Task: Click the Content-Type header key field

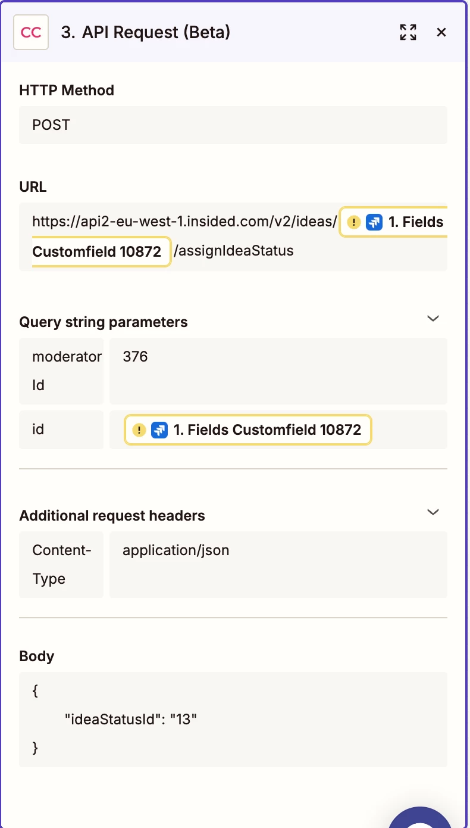Action: pos(61,564)
